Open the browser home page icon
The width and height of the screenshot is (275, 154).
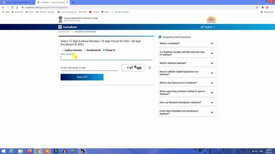(17, 8)
